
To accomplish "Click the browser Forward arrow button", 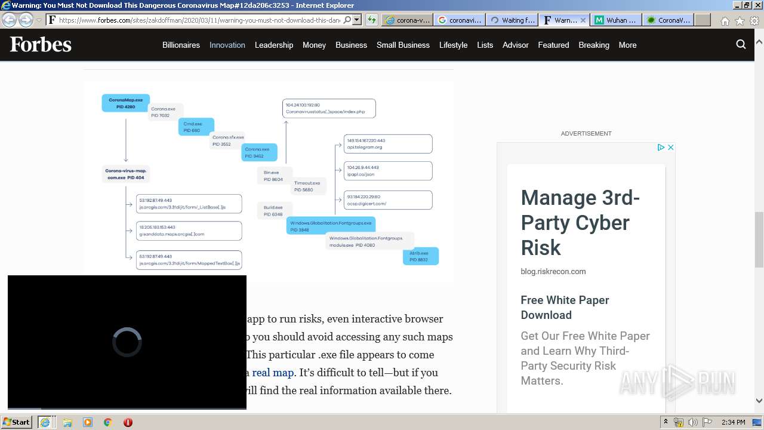I will tap(26, 20).
